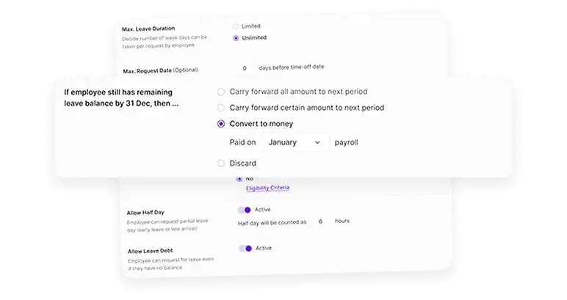Select the Unlimited leave duration radio
The height and width of the screenshot is (300, 567).
pyautogui.click(x=236, y=38)
